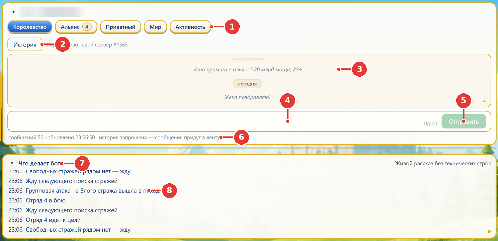
Task: Collapse the 'Что делает бот' section
Action: click(x=12, y=163)
